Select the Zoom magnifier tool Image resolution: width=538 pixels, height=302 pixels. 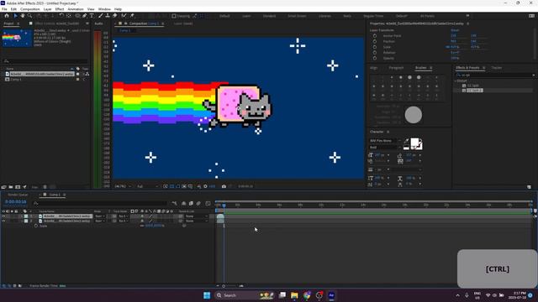click(30, 16)
